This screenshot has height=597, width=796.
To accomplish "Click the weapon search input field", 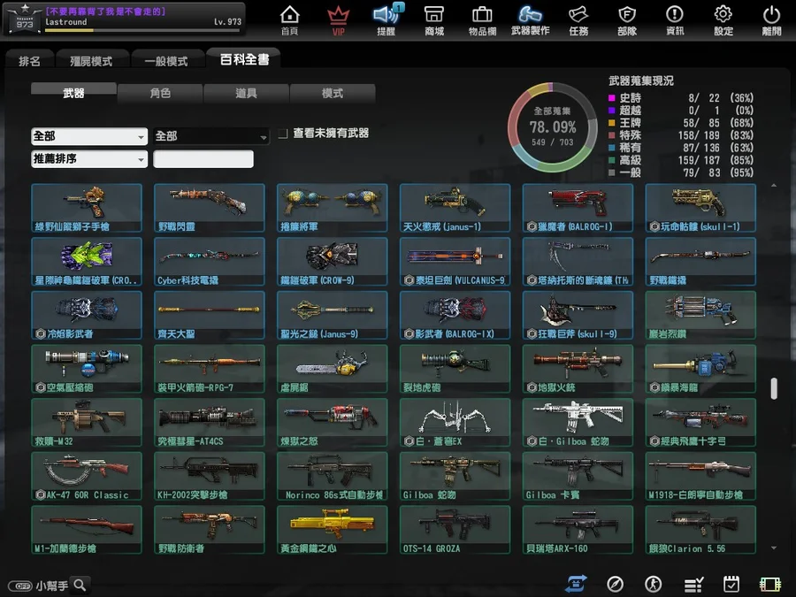I will pos(203,159).
